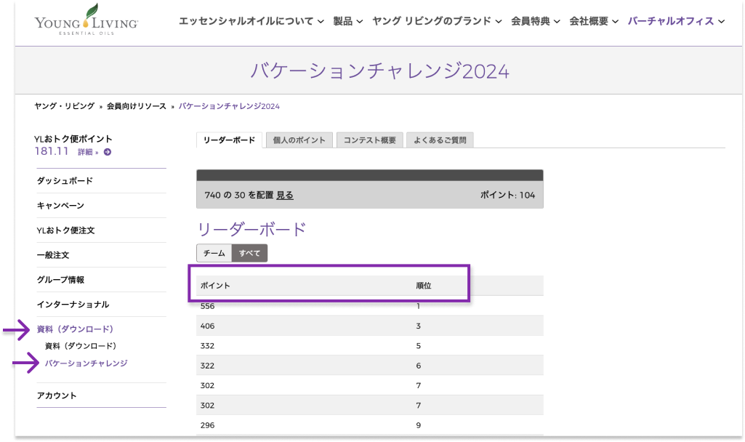The width and height of the screenshot is (745, 442).
Task: Select バケーションチャレンジ in sidebar
Action: pyautogui.click(x=86, y=363)
